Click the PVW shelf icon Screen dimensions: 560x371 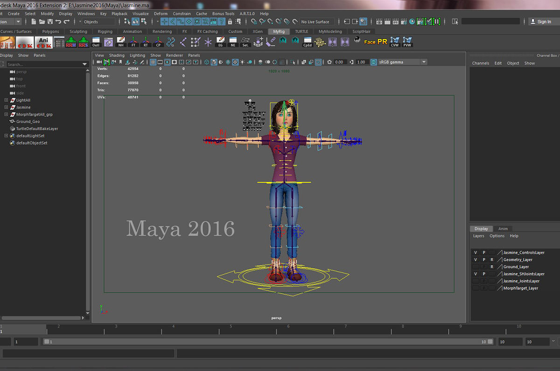(407, 42)
